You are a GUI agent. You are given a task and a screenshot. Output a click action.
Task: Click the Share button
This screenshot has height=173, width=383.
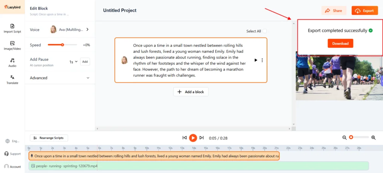tap(334, 11)
